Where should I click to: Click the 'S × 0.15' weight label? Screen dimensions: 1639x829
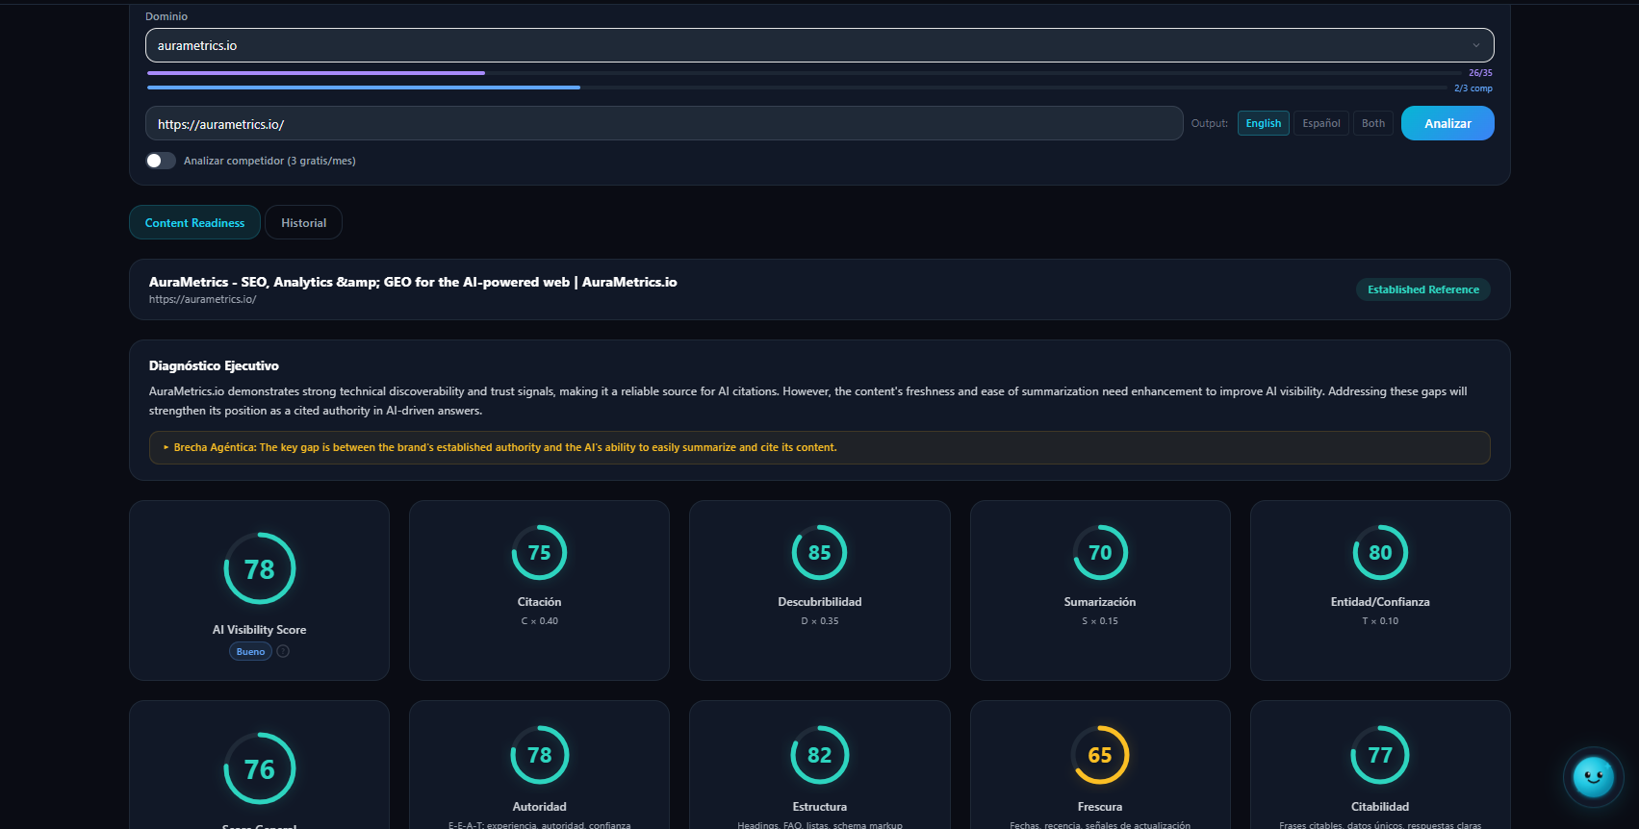pyautogui.click(x=1100, y=621)
